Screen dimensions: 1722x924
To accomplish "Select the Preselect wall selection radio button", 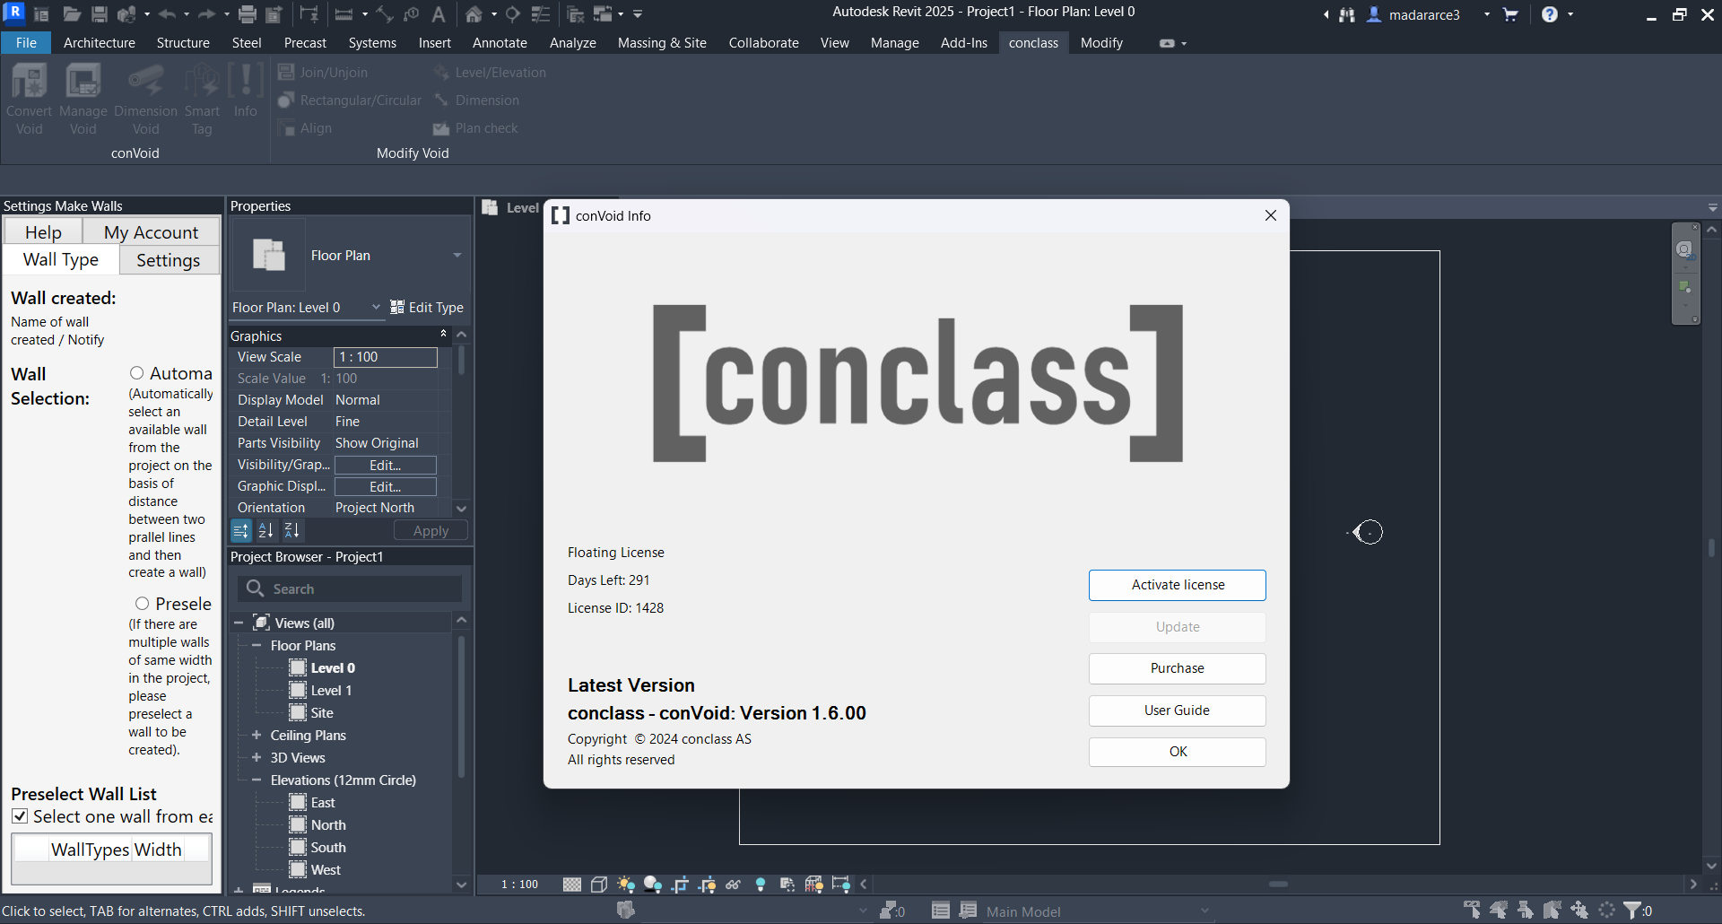I will 142,604.
